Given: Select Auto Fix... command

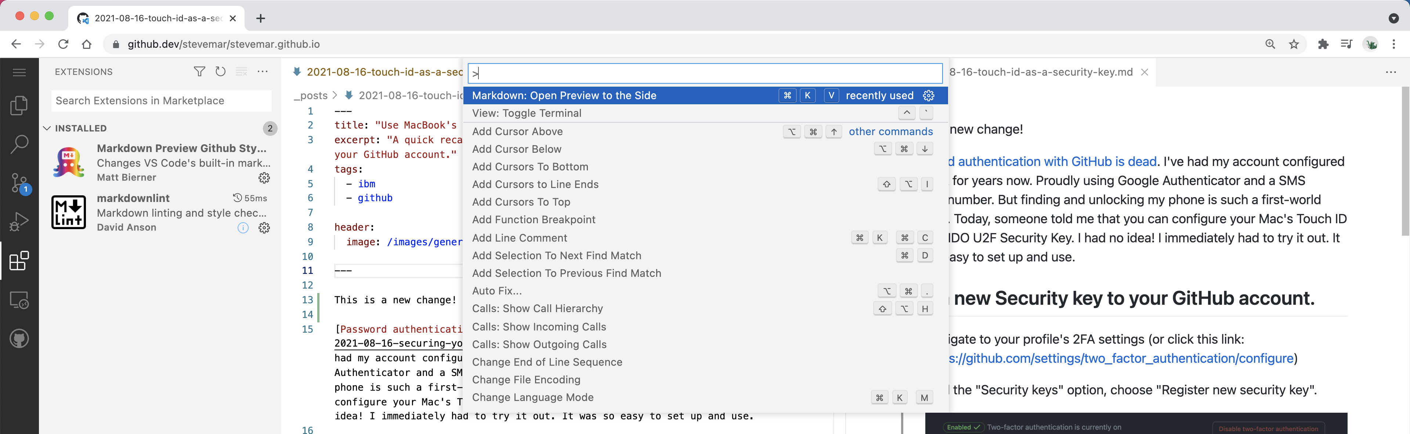Looking at the screenshot, I should 705,291.
